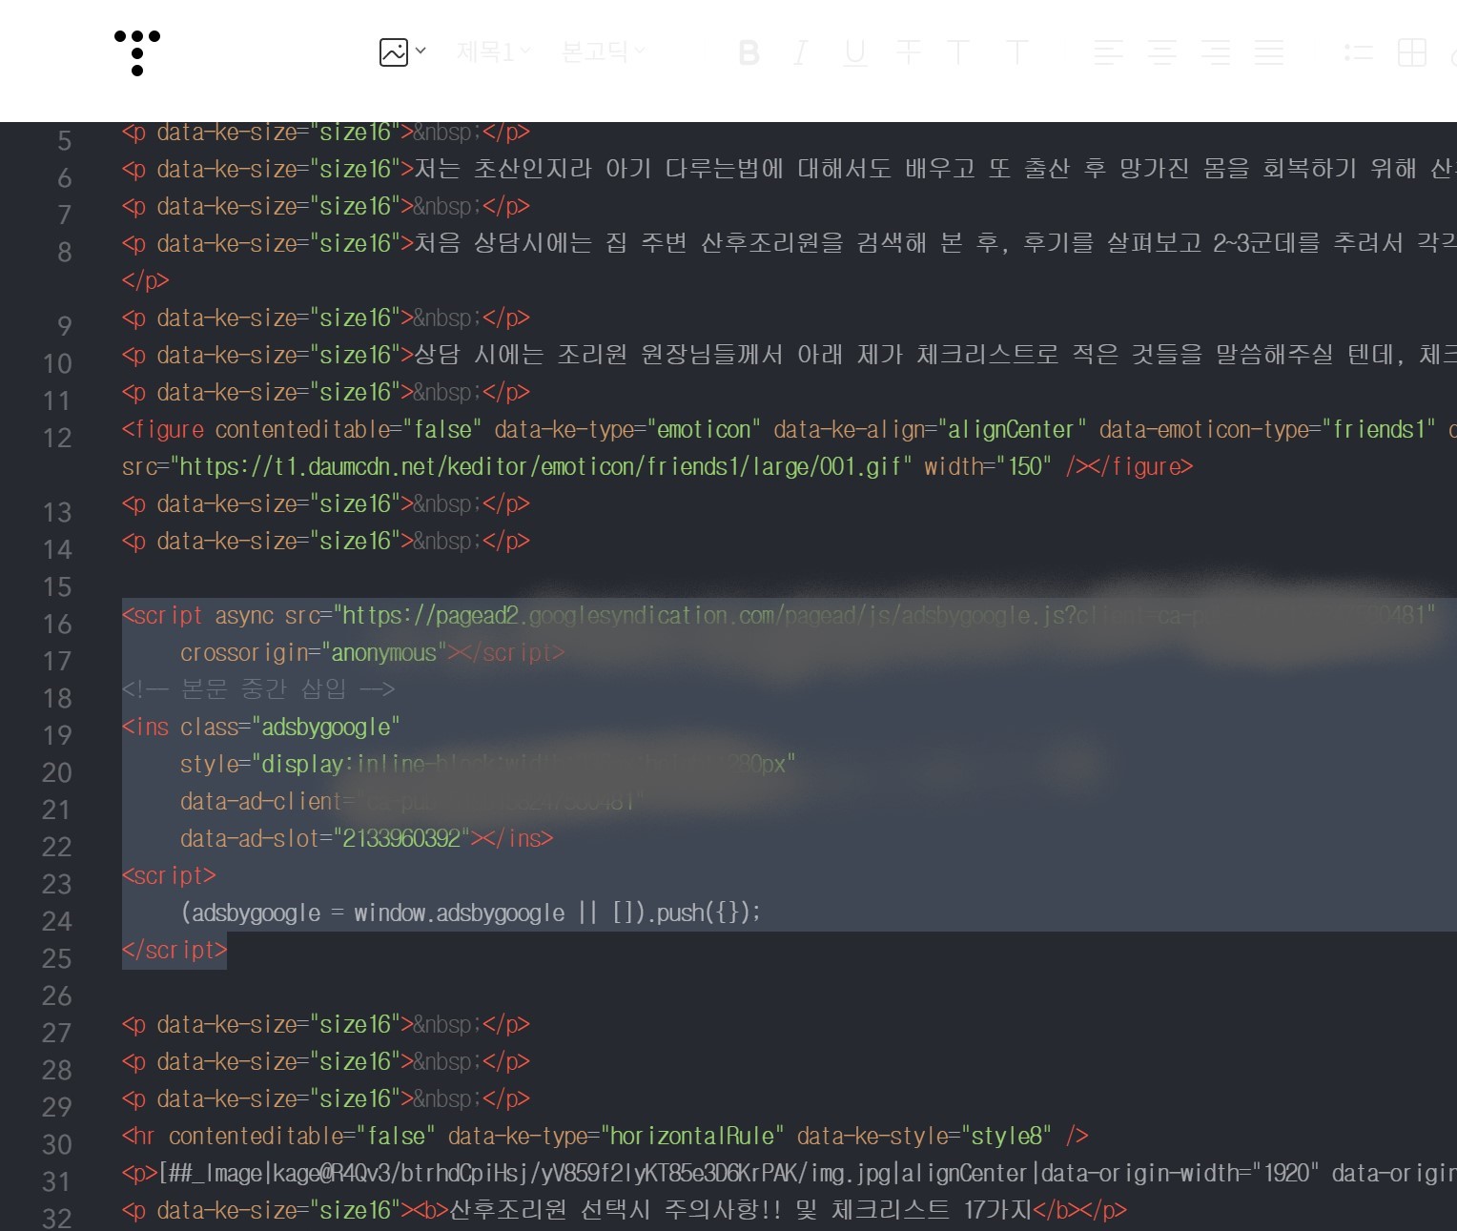Click the [##_Image|kage@ line
The image size is (1457, 1231).
click(789, 1174)
